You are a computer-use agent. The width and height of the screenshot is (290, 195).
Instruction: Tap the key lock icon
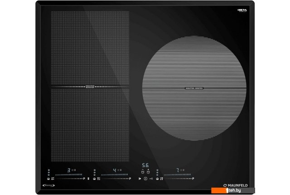151,179
